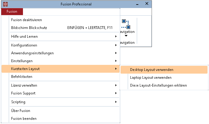Choose Bildschirm Blickschutz menu entry
Screen dimensions: 209x124
point(29,28)
